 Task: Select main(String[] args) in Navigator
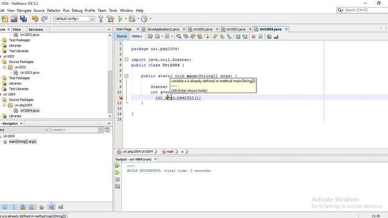tap(22, 142)
